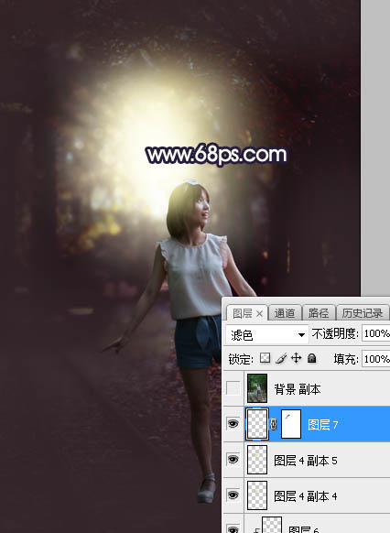The image size is (390, 533).
Task: Hide the 图层 4 副本 5 layer
Action: pos(233,460)
